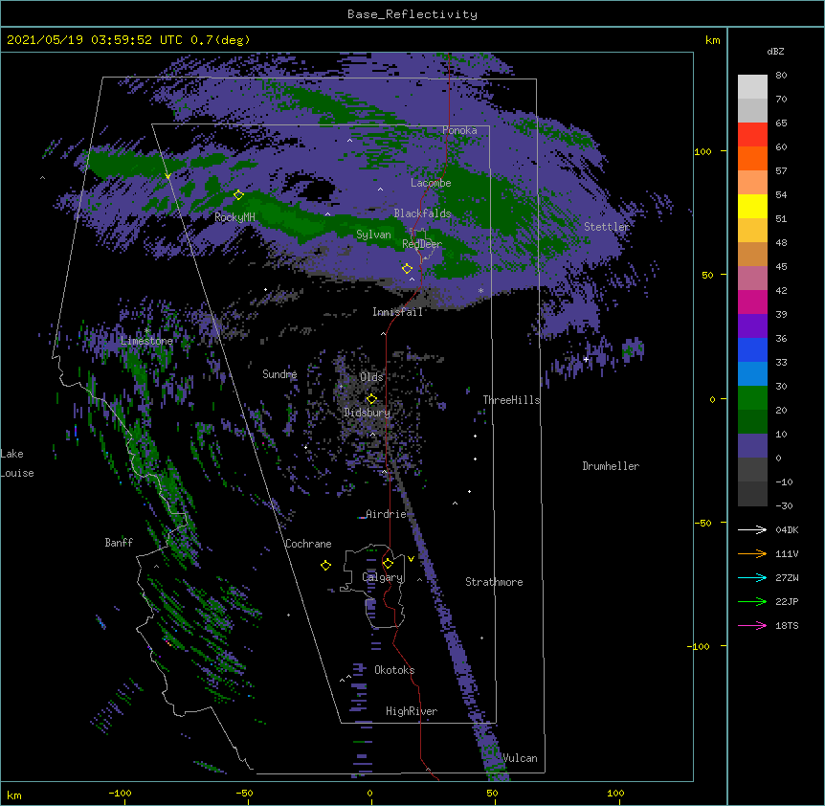Click the green 22JP arrow in legend

point(752,601)
